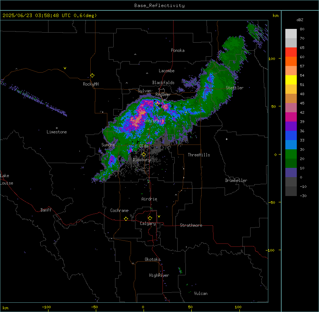Click the dBZ legend heading
The height and width of the screenshot is (312, 319).
pos(300,20)
